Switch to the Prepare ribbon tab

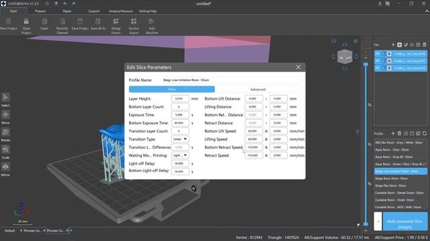coord(40,11)
